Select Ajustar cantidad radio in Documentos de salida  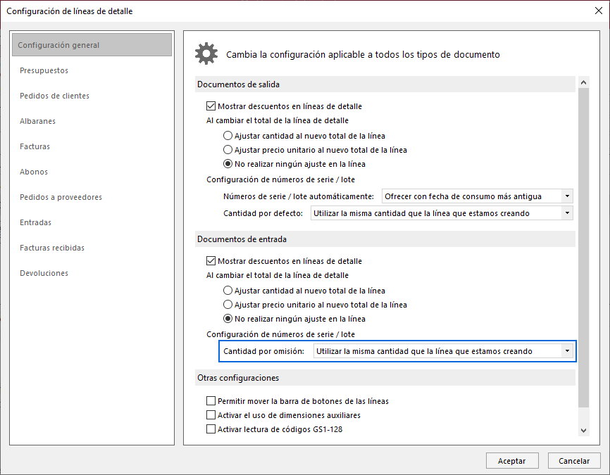coord(228,136)
